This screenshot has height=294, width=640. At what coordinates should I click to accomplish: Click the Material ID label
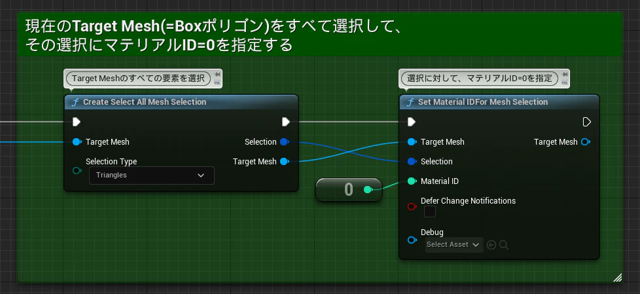click(440, 181)
